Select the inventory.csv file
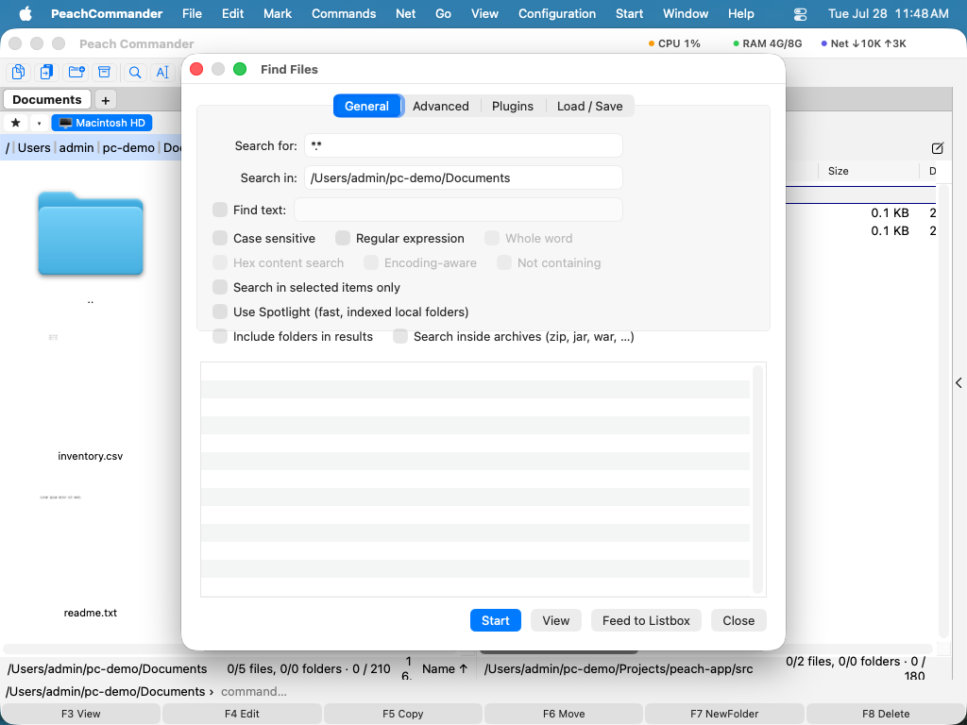 pos(91,456)
